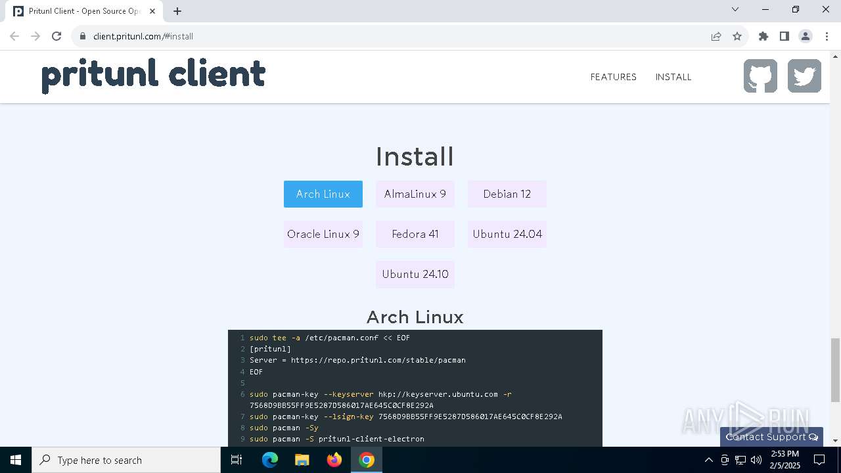
Task: Select the Arch Linux install tab
Action: click(323, 194)
